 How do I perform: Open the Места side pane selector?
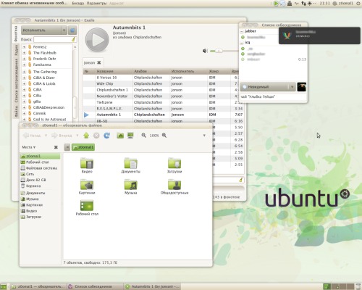pyautogui.click(x=29, y=147)
